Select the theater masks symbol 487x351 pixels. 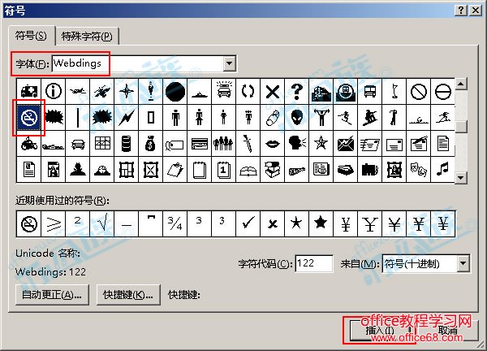(419, 170)
